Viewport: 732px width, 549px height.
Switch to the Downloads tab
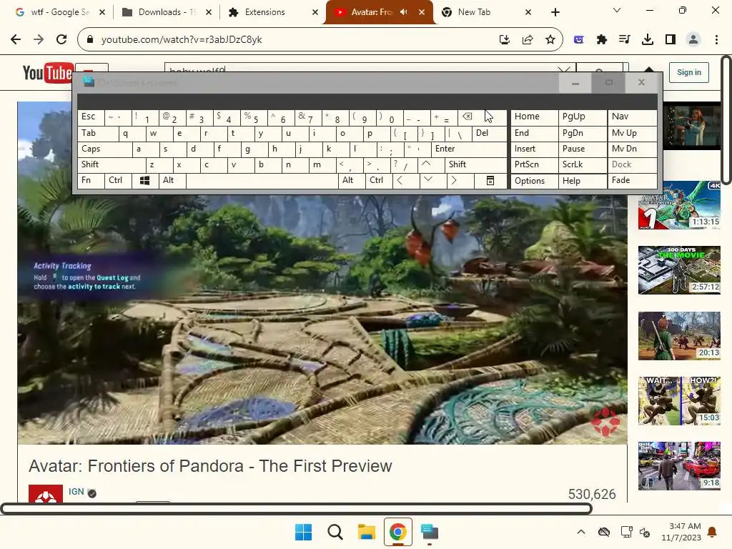click(x=166, y=12)
